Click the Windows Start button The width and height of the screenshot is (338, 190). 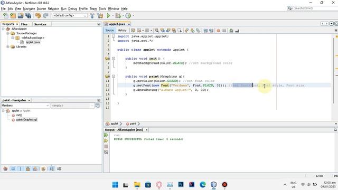(115, 185)
